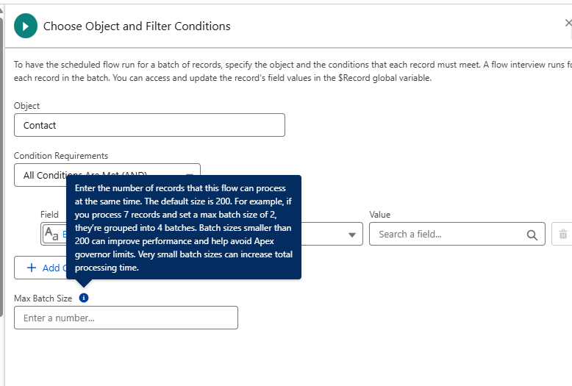This screenshot has width=572, height=386.
Task: Click the magnifier icon in the Value field
Action: point(532,235)
